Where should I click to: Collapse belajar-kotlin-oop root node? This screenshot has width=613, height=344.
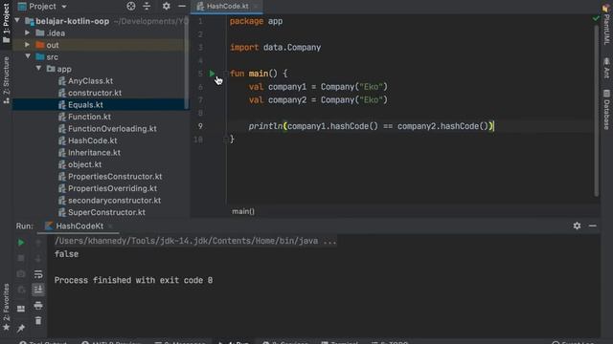(x=17, y=20)
